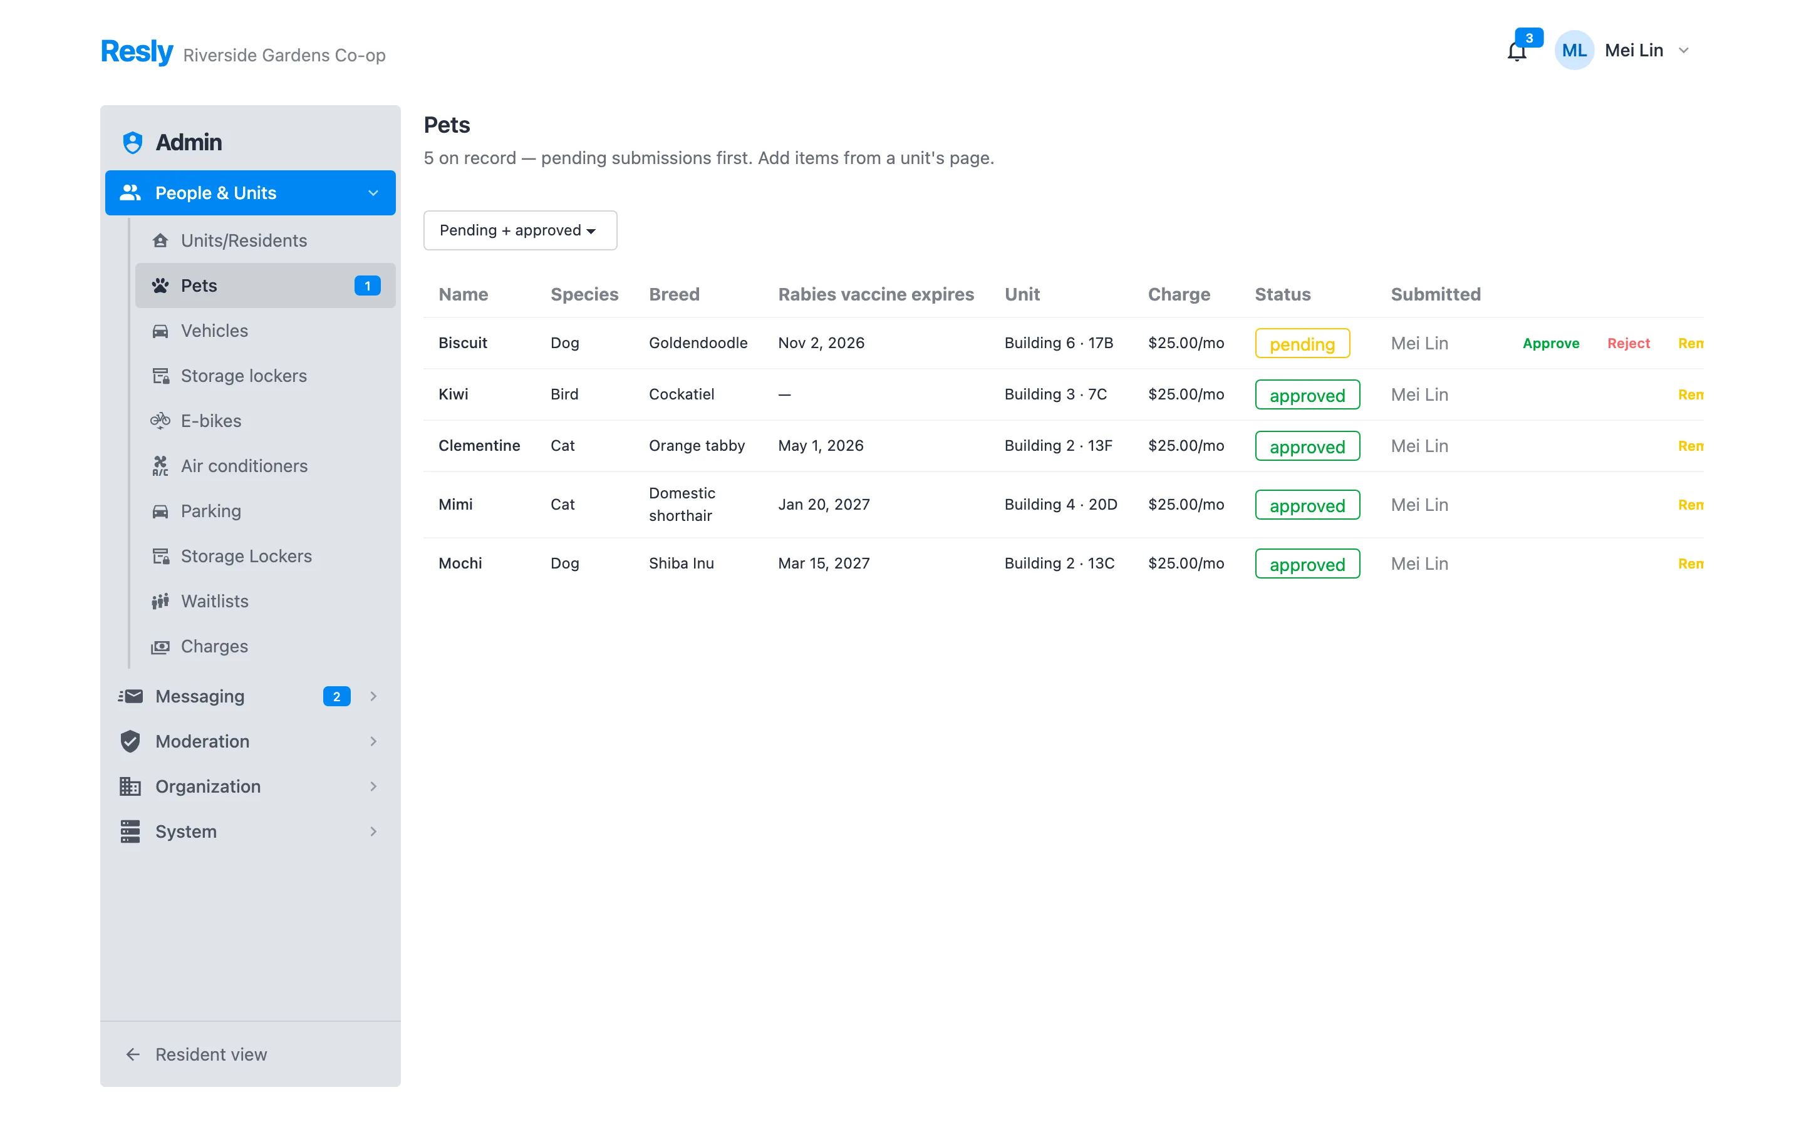Click the approved status badge for Kiwi
Image resolution: width=1804 pixels, height=1127 pixels.
point(1307,394)
